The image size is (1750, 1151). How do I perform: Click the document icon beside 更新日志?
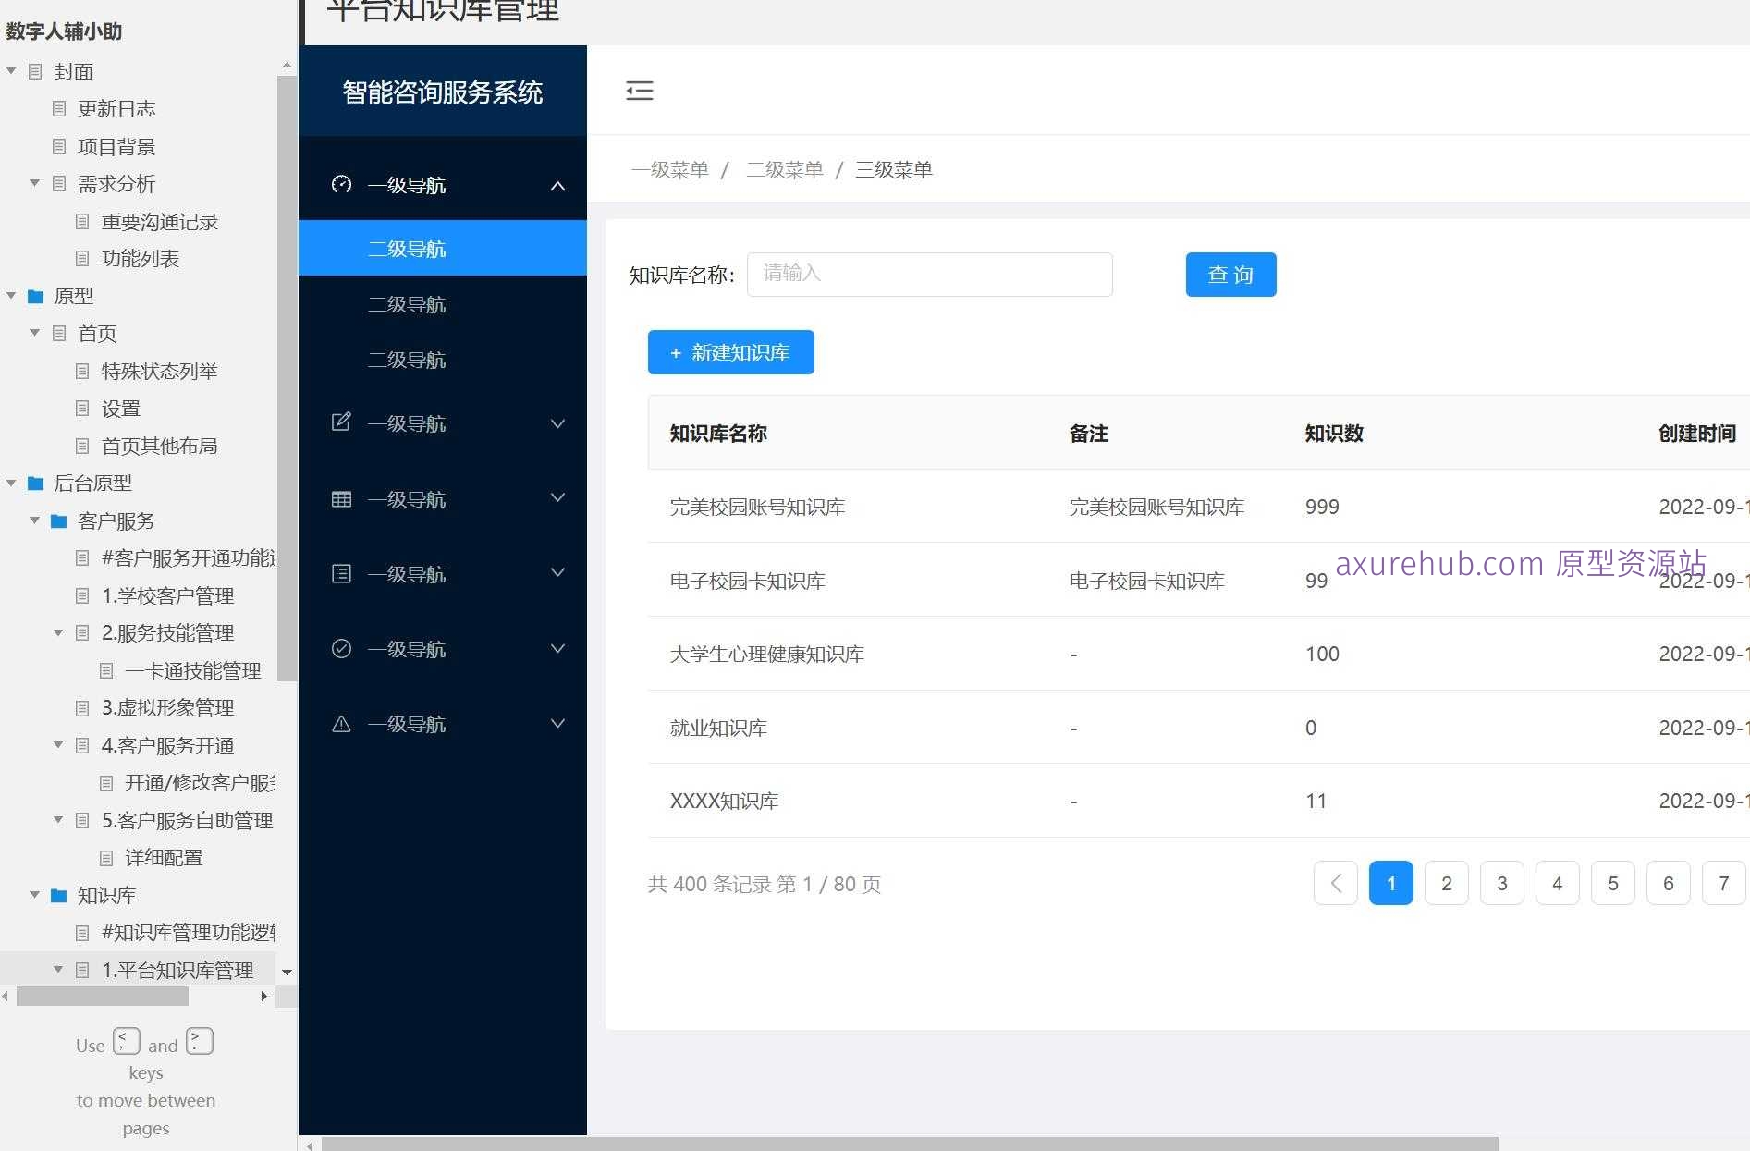tap(58, 109)
